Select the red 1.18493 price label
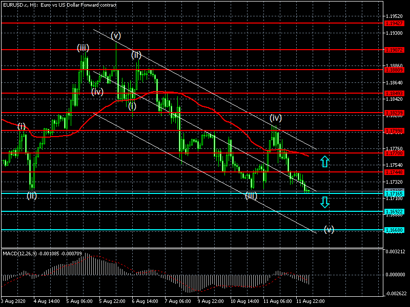Screen dimensions: 410x307 394,93
